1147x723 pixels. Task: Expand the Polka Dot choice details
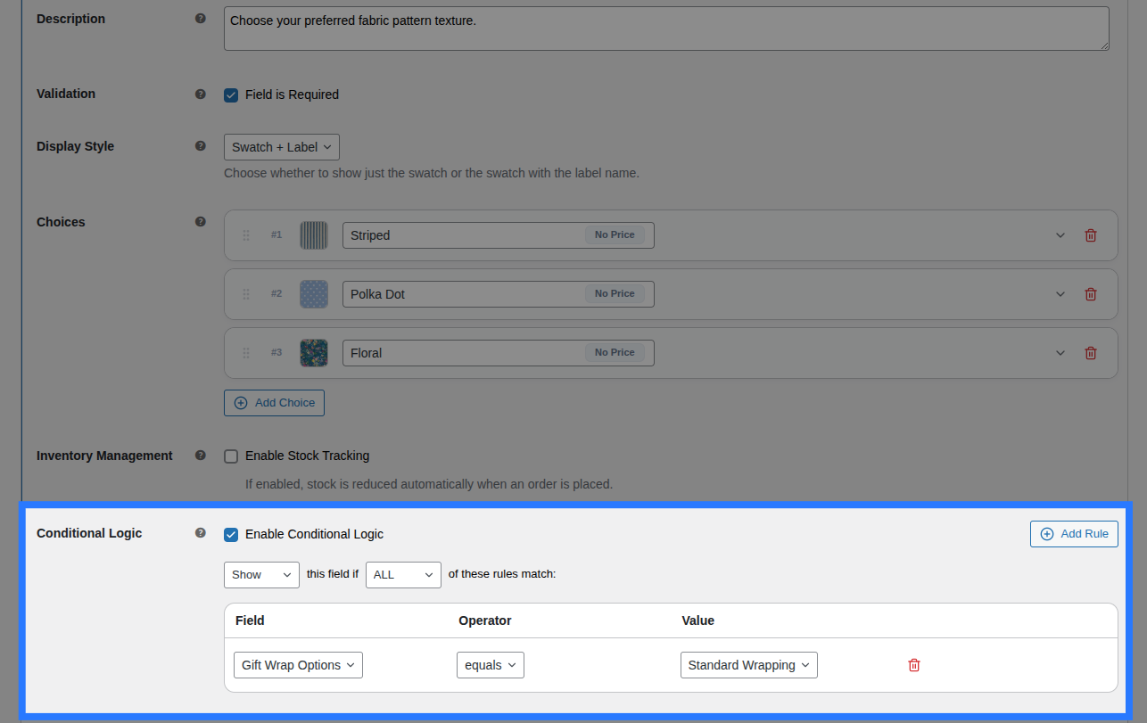click(x=1060, y=294)
